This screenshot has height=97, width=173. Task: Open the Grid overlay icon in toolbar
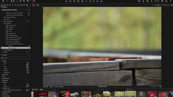click(x=139, y=1)
